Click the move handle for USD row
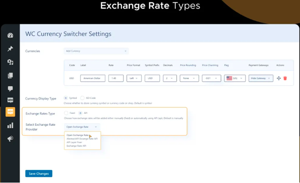300x183 pixels. click(x=278, y=78)
